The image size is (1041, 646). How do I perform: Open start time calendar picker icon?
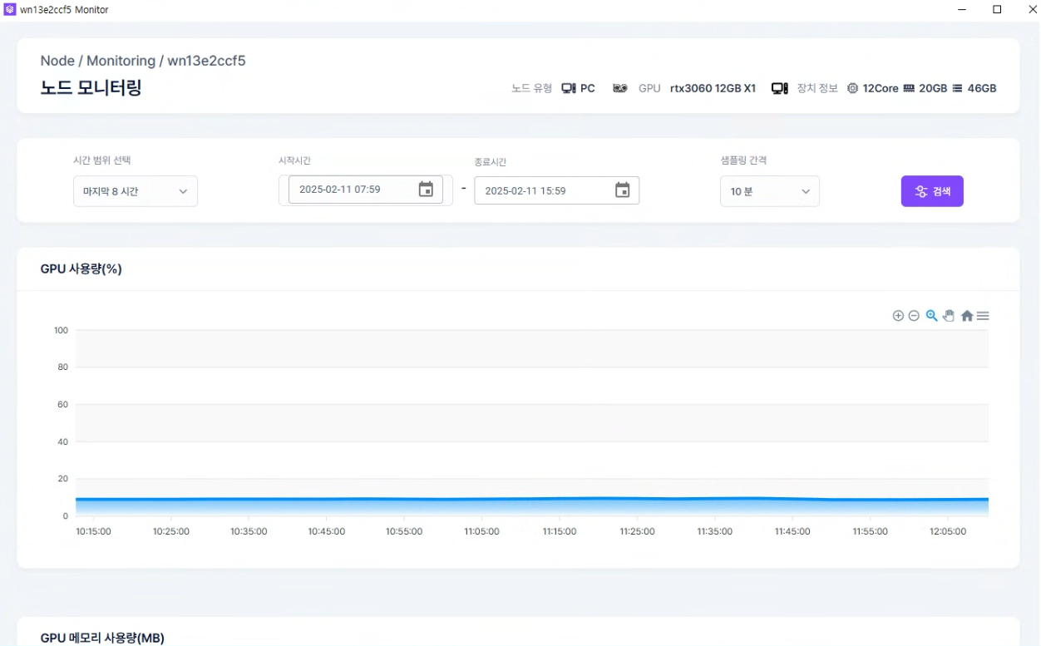(426, 190)
